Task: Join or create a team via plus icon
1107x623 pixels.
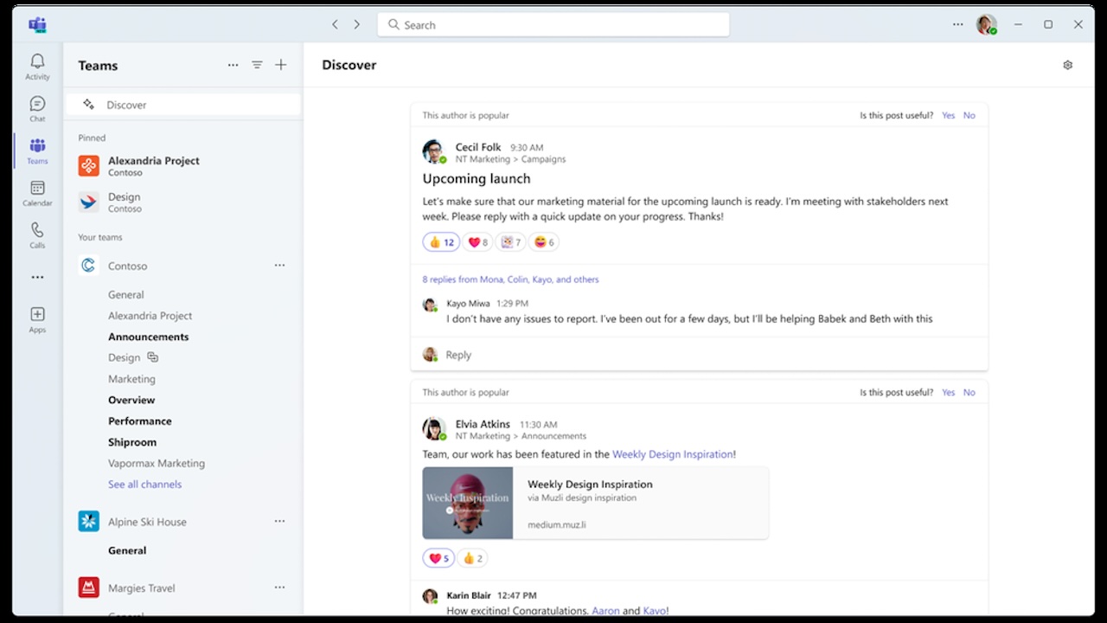Action: [280, 64]
